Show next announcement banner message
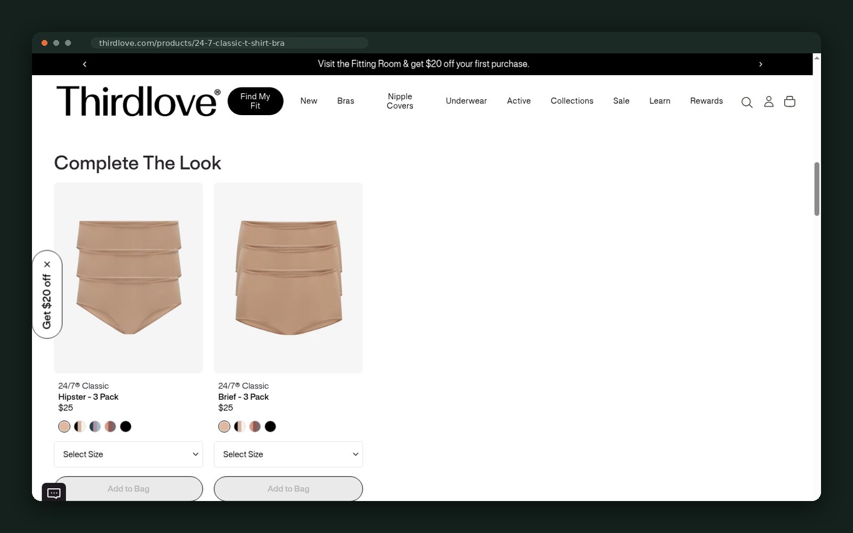The height and width of the screenshot is (533, 853). [x=761, y=64]
